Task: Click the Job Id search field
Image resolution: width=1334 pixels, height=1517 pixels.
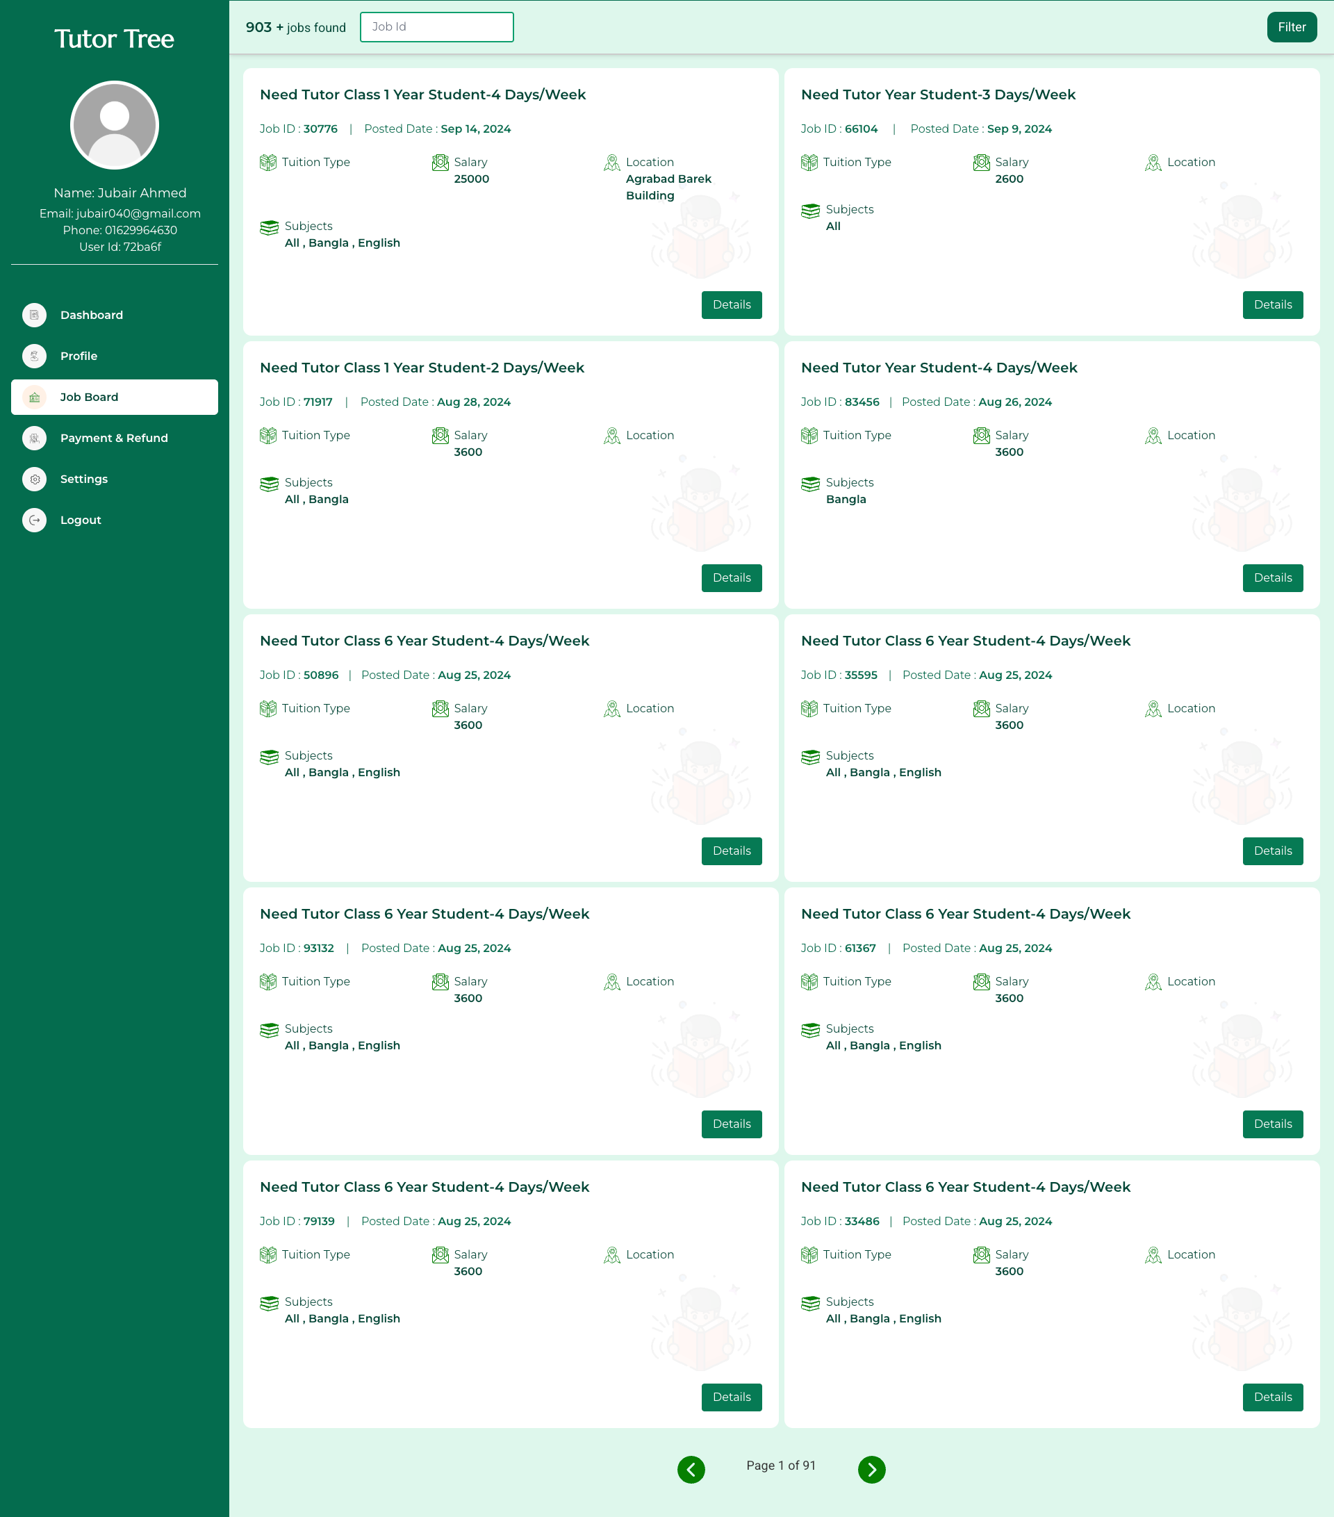Action: (436, 26)
